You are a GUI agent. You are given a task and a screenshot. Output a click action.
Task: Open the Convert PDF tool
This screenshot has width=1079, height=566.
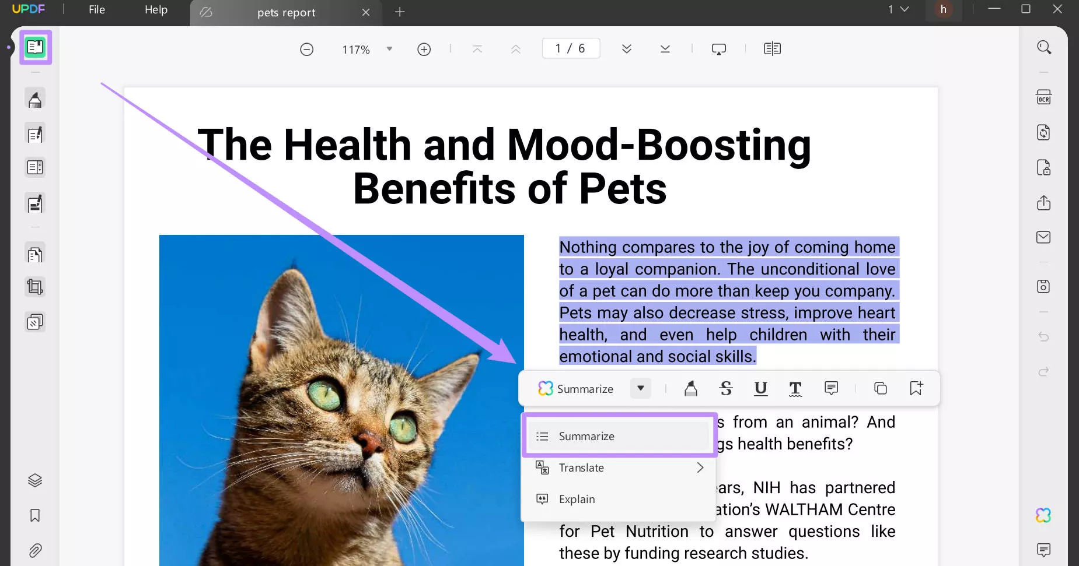click(x=1044, y=132)
